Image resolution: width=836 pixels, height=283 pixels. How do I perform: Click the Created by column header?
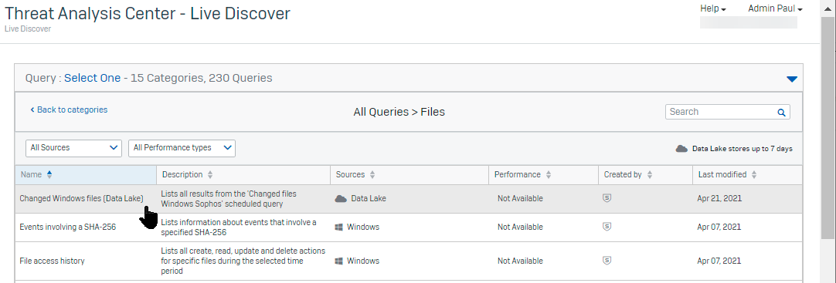coord(646,174)
